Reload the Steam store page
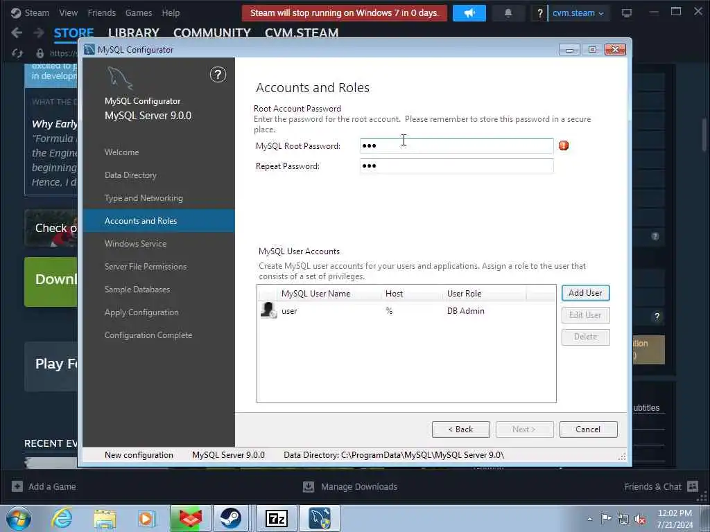Viewport: 710px width, 532px height. (x=17, y=53)
